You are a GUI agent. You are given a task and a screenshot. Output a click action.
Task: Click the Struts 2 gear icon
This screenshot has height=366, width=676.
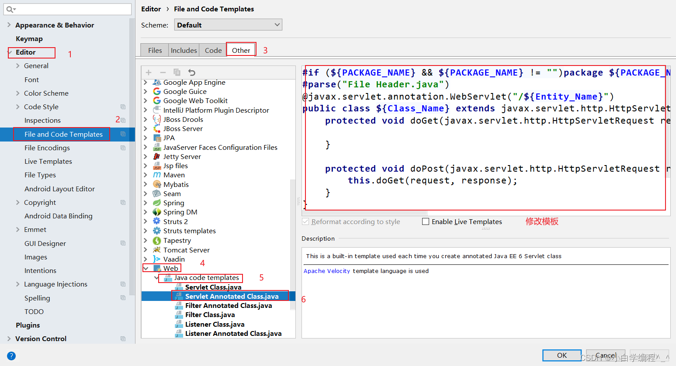[x=157, y=221]
